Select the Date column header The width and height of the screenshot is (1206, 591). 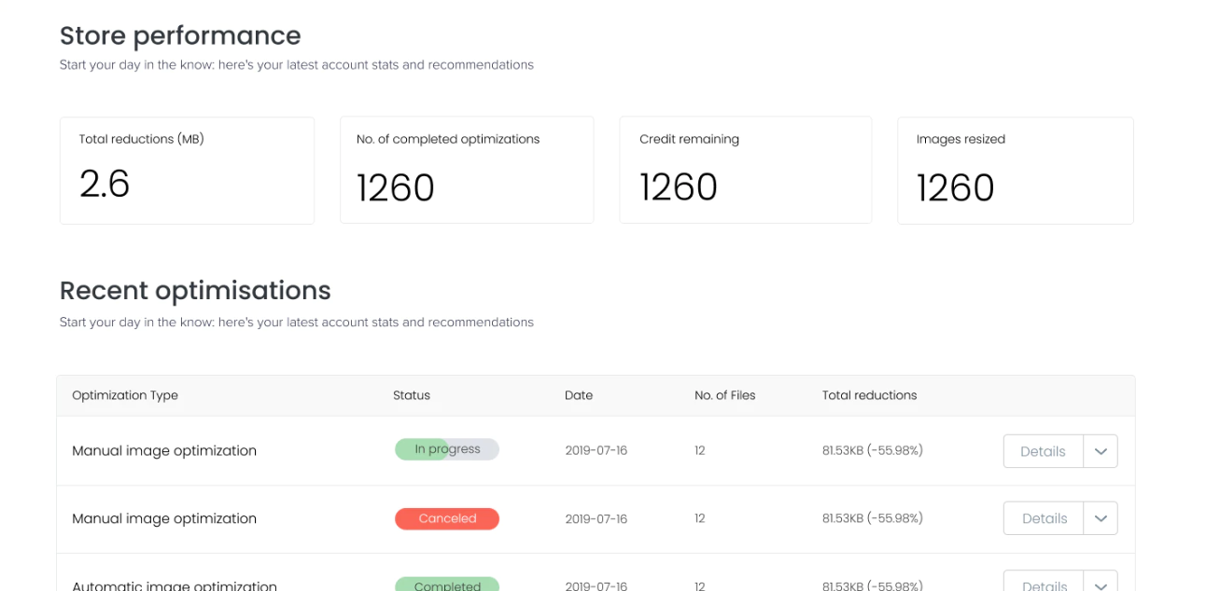pyautogui.click(x=579, y=395)
